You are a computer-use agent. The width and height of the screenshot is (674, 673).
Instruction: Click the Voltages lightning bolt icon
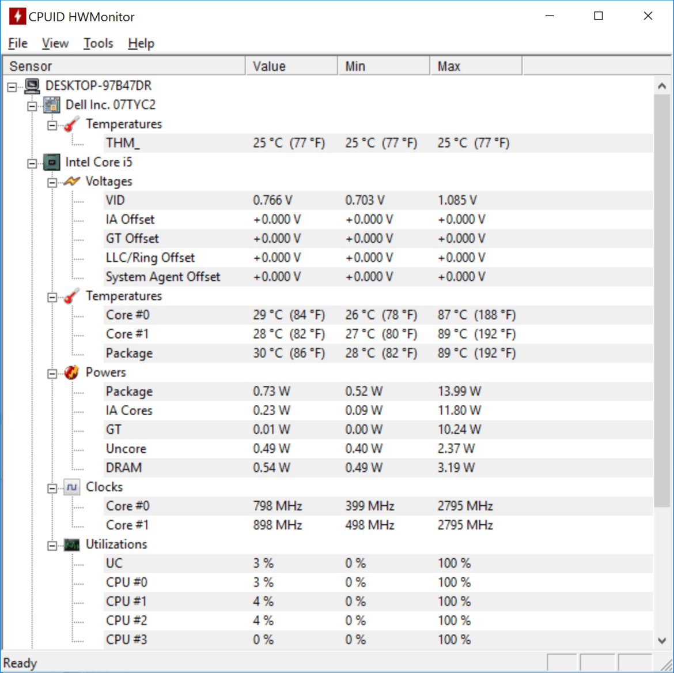pyautogui.click(x=72, y=181)
